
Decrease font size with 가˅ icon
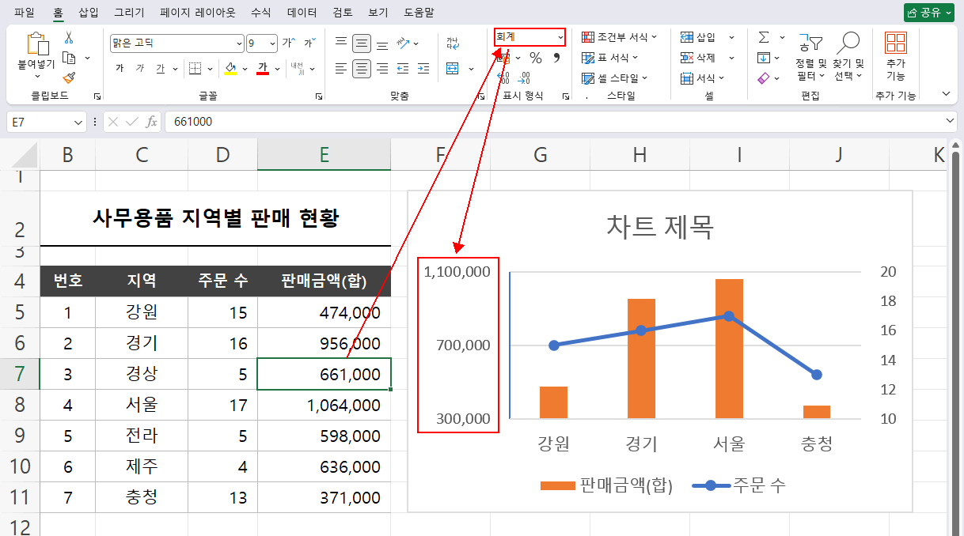coord(309,43)
